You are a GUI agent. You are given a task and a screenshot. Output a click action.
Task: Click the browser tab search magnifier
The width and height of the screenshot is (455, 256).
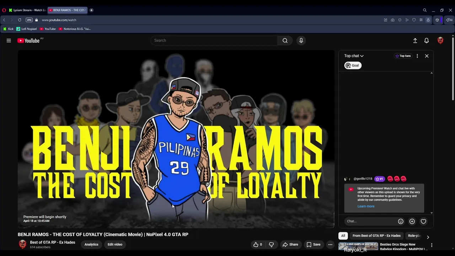(x=425, y=10)
